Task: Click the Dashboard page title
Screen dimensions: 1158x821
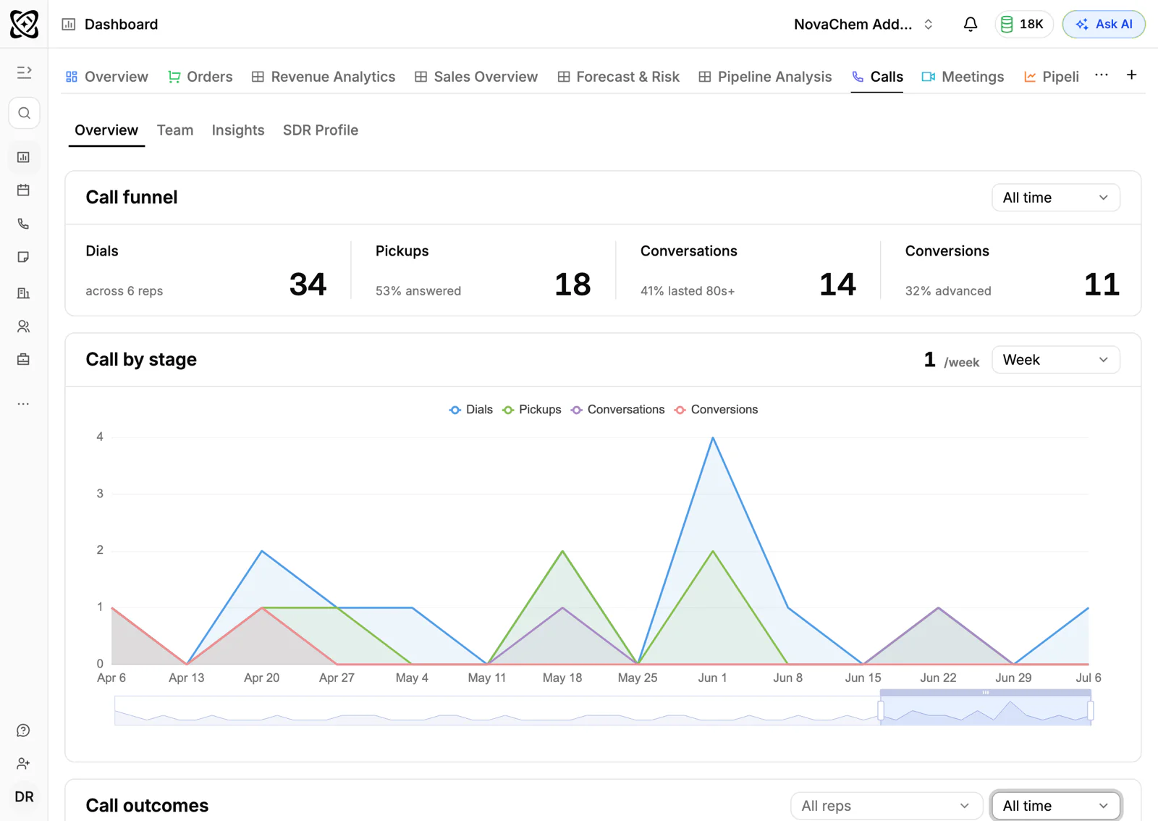Action: coord(121,24)
